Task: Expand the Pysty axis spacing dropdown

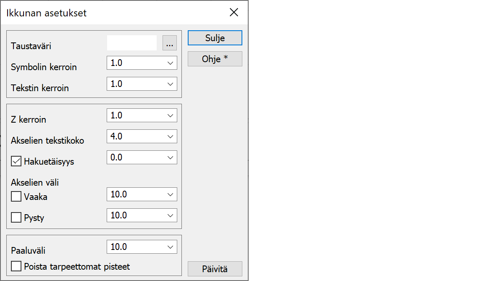Action: pyautogui.click(x=170, y=215)
